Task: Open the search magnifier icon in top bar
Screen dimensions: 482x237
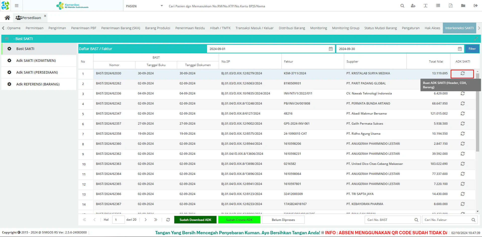Action: [x=402, y=6]
